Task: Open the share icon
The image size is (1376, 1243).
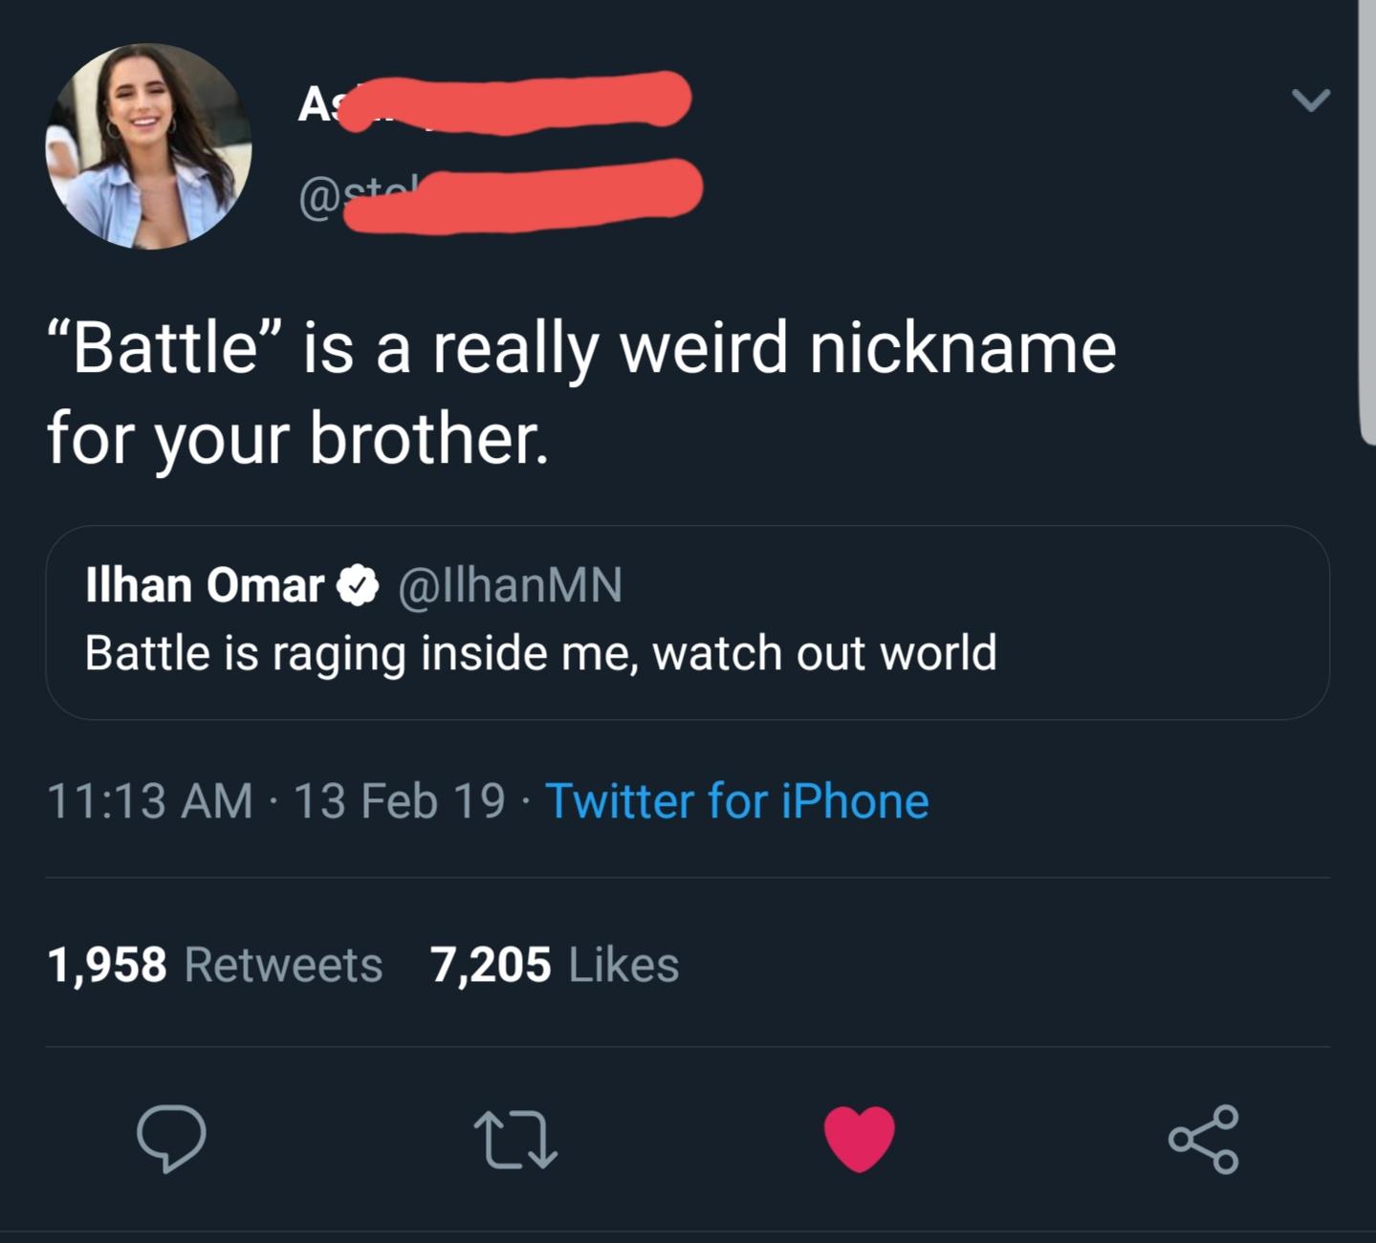Action: 1204,1139
